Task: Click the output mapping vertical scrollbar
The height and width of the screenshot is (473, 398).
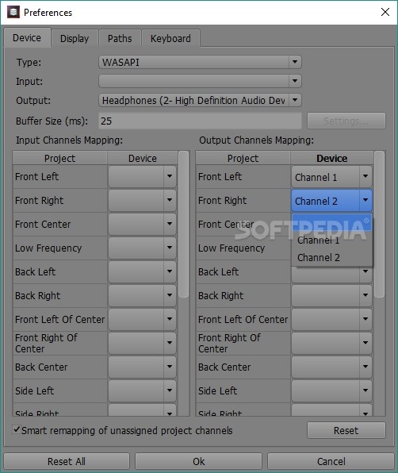Action: [x=379, y=225]
